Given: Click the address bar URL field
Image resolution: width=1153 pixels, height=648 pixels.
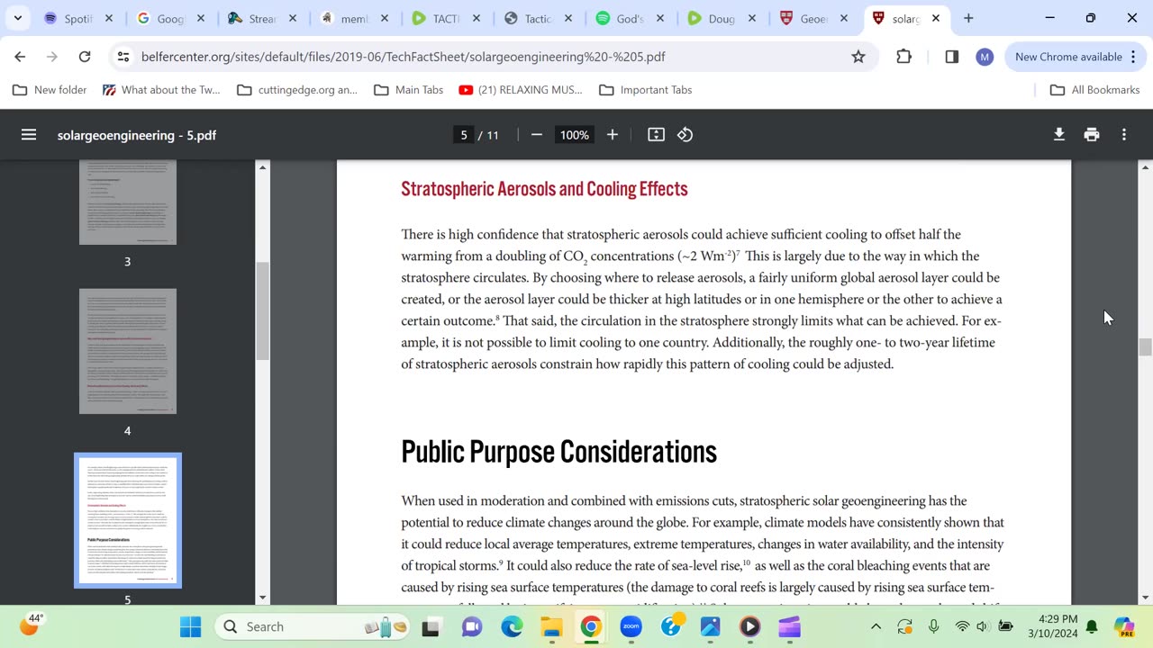Looking at the screenshot, I should coord(486,57).
